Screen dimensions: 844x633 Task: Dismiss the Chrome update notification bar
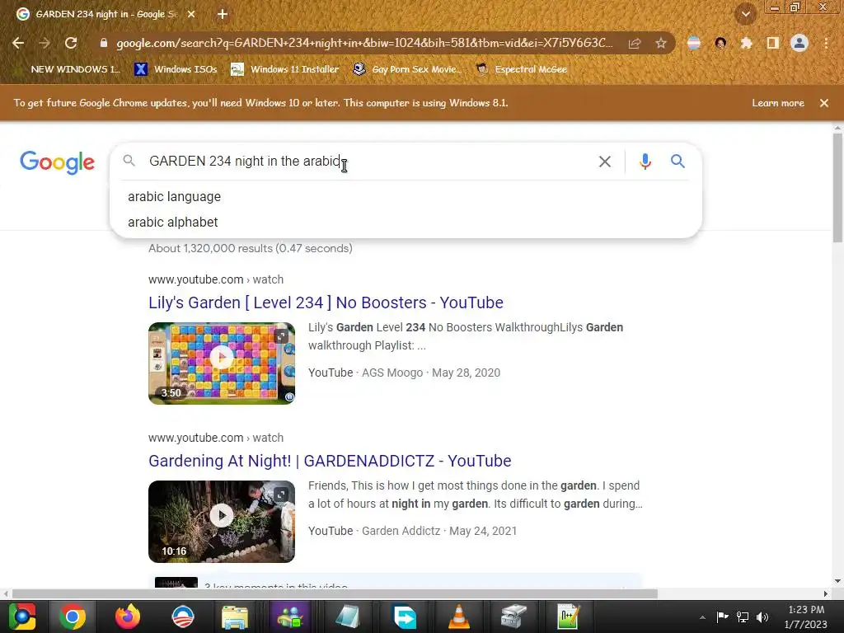click(x=824, y=103)
